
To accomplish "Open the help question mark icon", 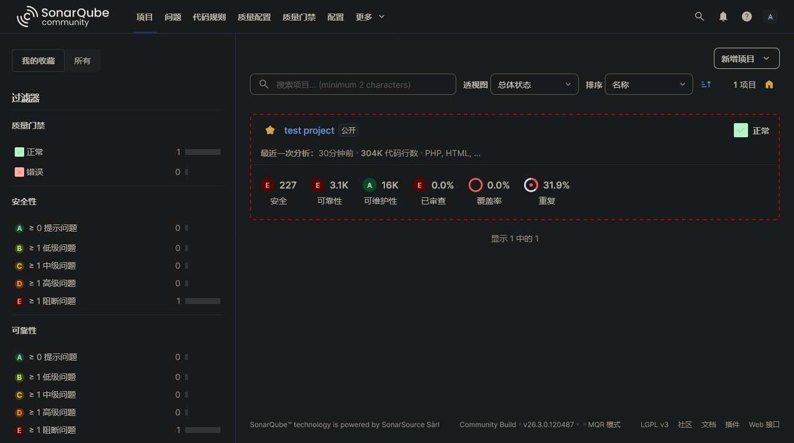I will (x=746, y=16).
